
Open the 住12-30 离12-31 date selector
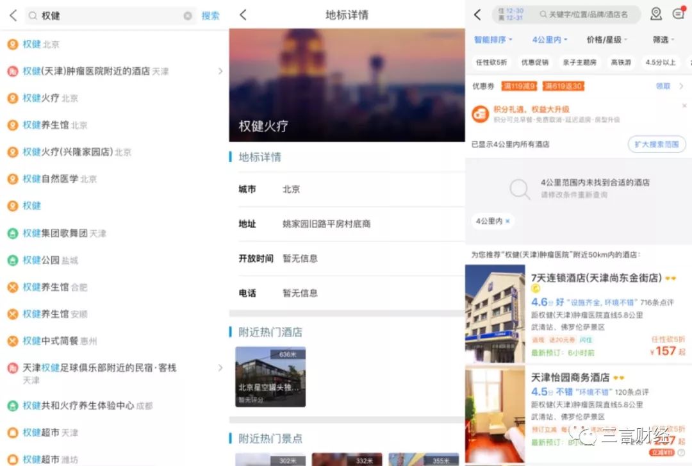(511, 14)
